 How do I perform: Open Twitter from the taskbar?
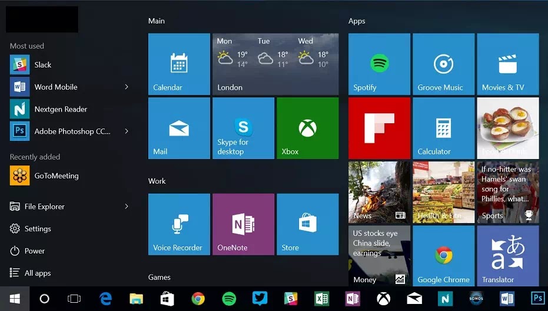pos(260,299)
